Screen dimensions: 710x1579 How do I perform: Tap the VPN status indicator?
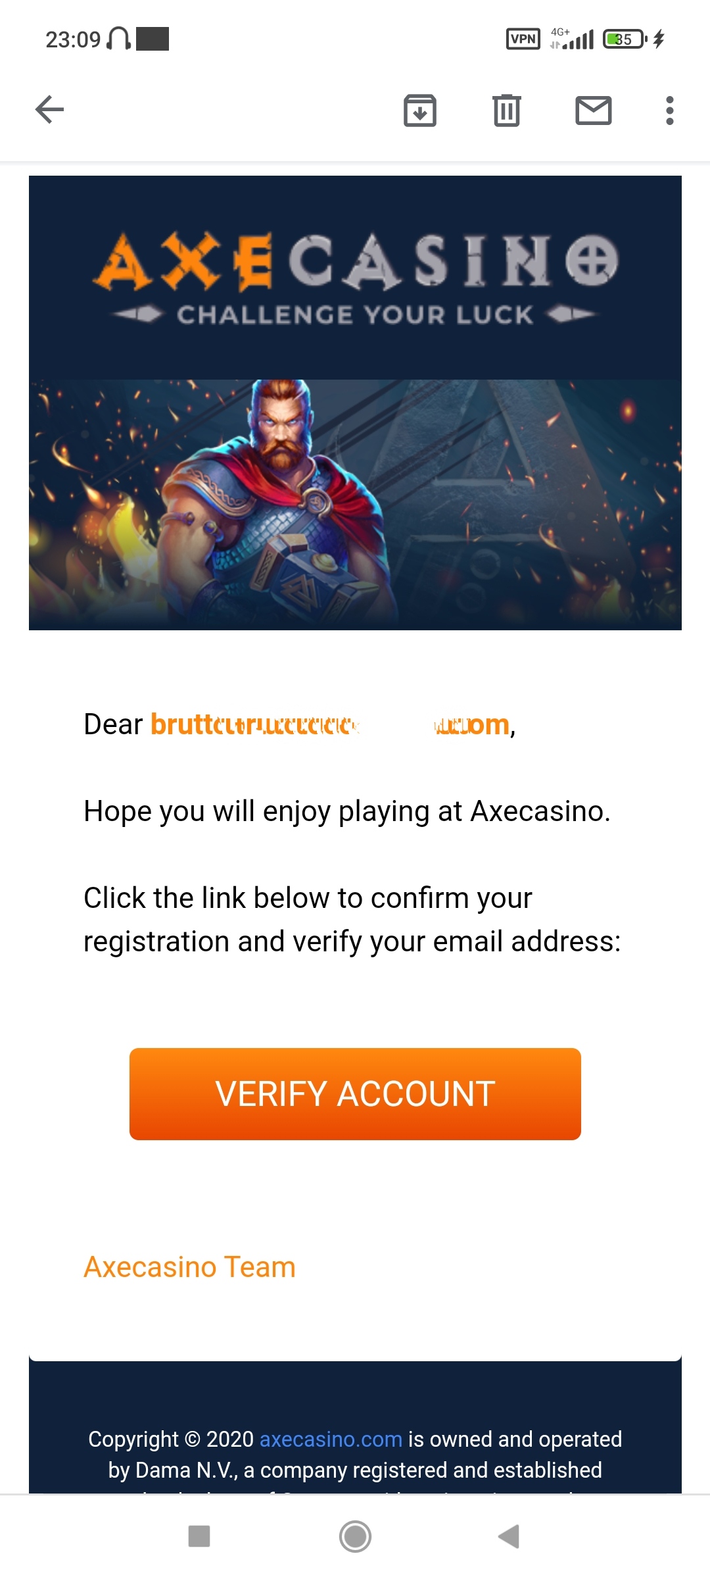click(523, 39)
